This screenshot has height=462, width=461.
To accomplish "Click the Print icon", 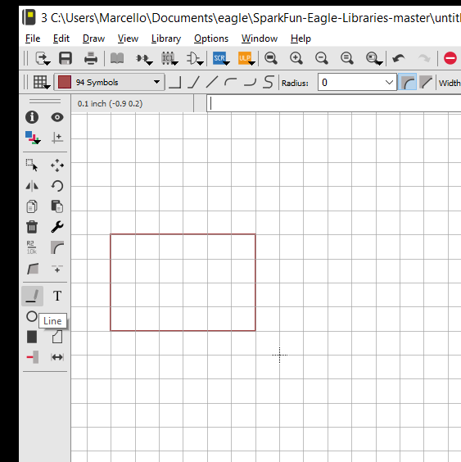I will [91, 58].
